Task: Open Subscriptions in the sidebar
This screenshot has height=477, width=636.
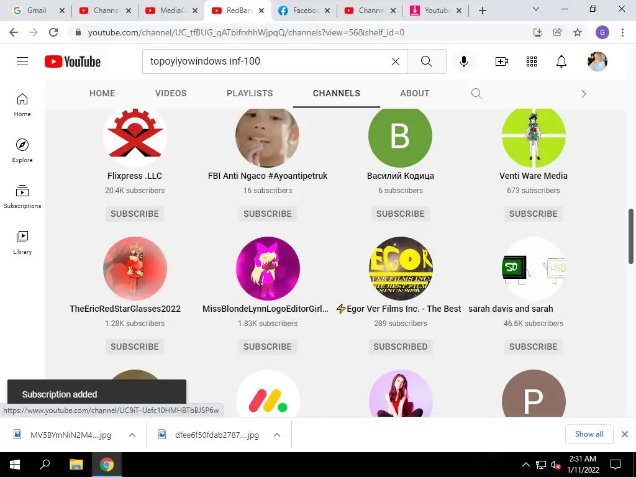Action: [22, 197]
